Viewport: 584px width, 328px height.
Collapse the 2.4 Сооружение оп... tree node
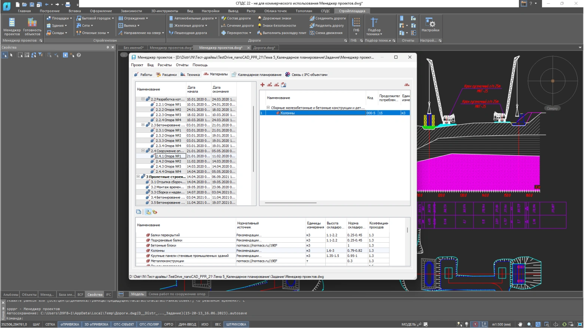[x=143, y=151]
